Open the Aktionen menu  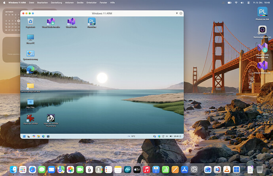[69, 3]
